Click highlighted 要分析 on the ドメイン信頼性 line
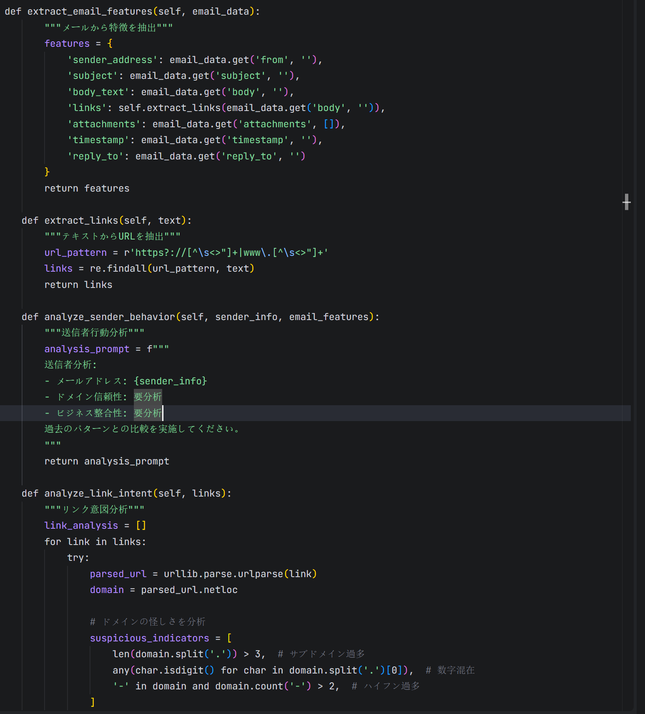This screenshot has height=714, width=645. click(x=148, y=397)
